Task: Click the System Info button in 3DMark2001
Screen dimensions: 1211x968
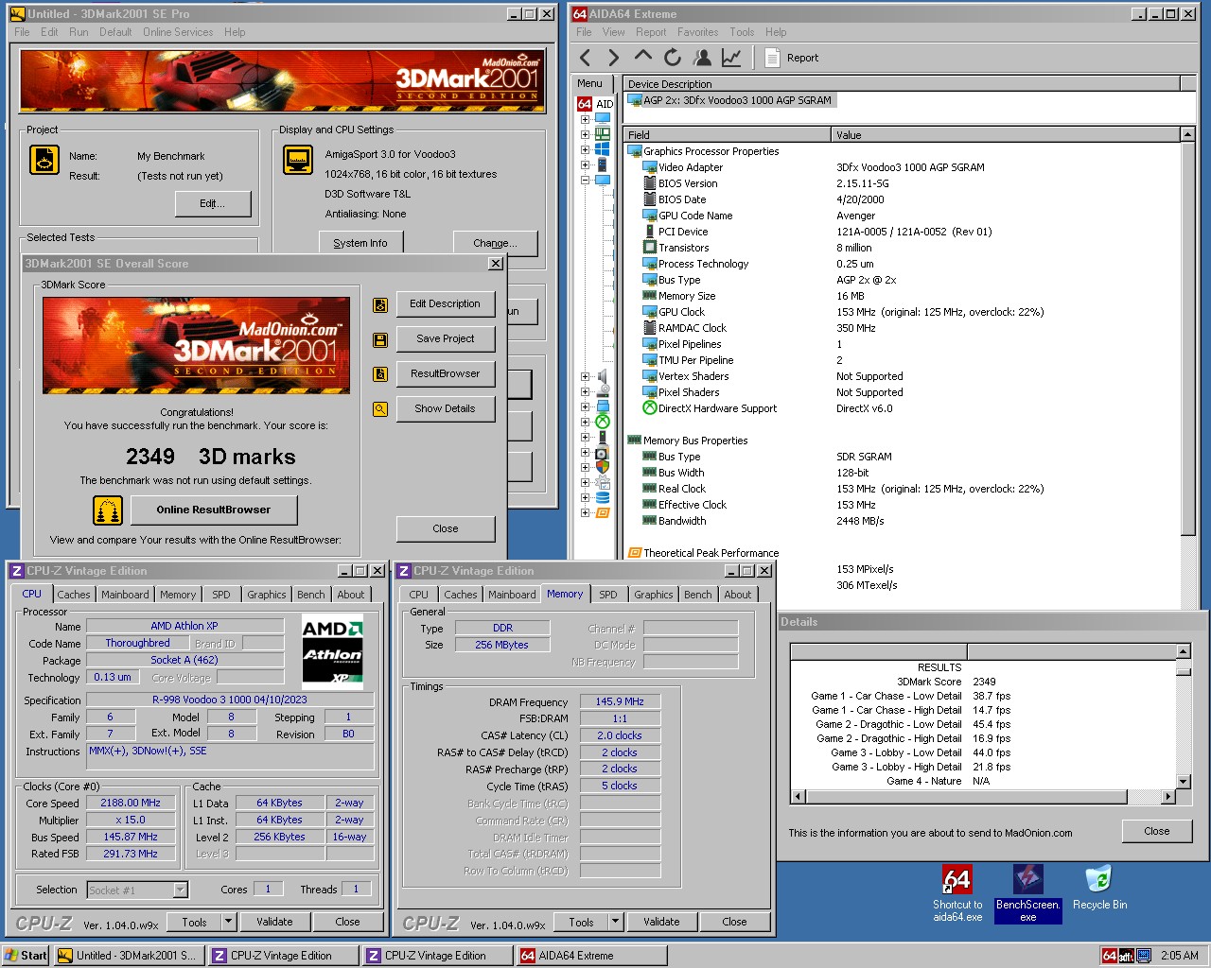Action: point(360,243)
